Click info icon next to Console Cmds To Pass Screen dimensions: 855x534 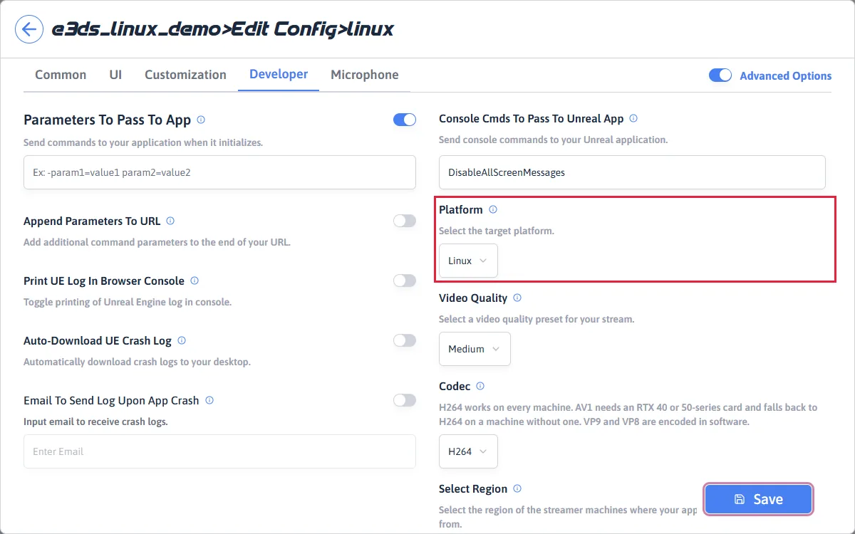[633, 118]
